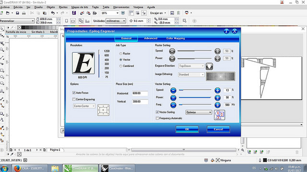Select the Combined job type
The height and width of the screenshot is (172, 307).
(121, 66)
